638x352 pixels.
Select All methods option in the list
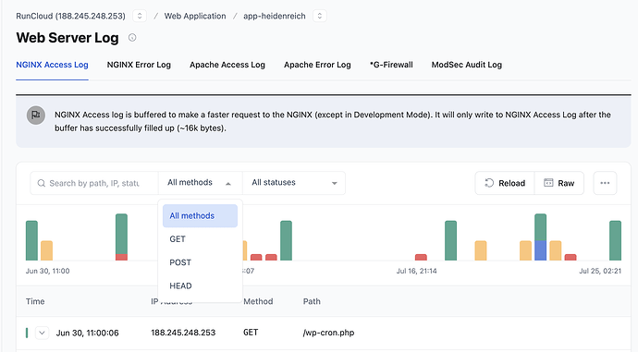[x=200, y=216]
